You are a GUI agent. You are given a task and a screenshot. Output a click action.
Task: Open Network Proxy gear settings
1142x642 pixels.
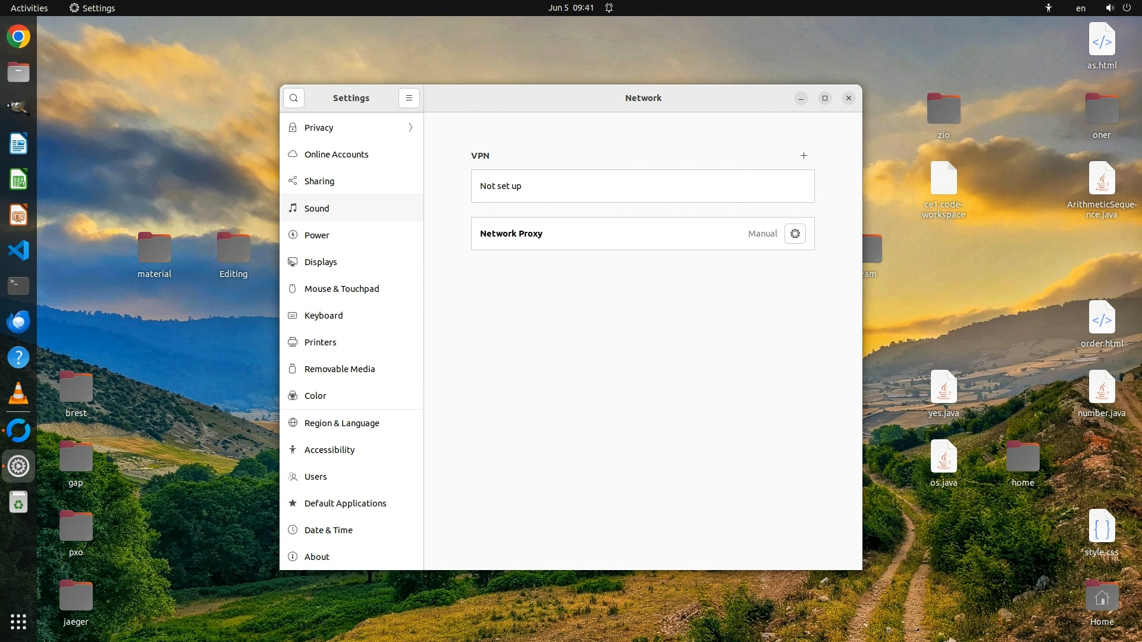click(795, 234)
